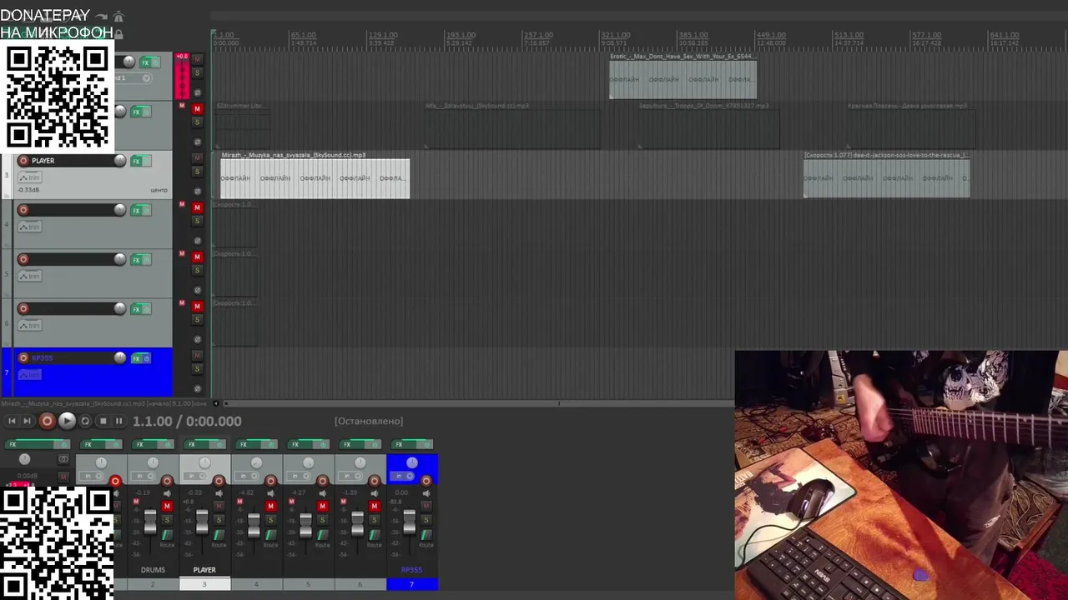Arm track 4 for recording

[23, 210]
